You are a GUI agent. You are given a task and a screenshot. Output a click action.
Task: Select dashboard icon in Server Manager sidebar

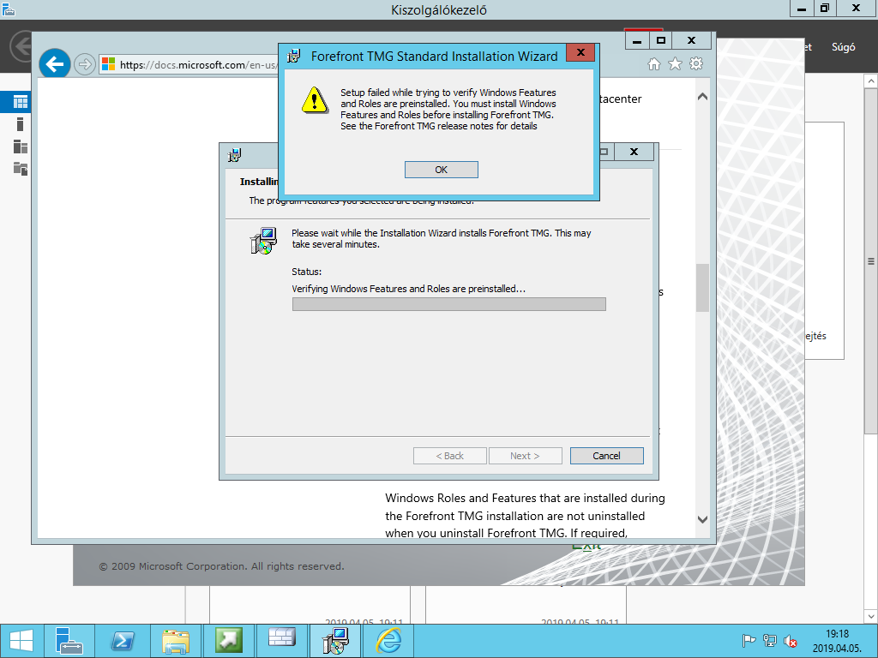click(21, 102)
